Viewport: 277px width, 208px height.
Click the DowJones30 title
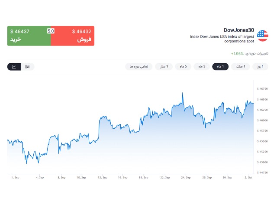[x=239, y=30]
